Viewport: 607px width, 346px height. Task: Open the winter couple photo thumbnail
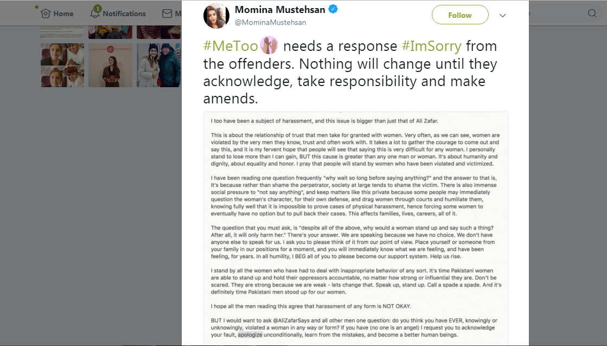(x=158, y=65)
